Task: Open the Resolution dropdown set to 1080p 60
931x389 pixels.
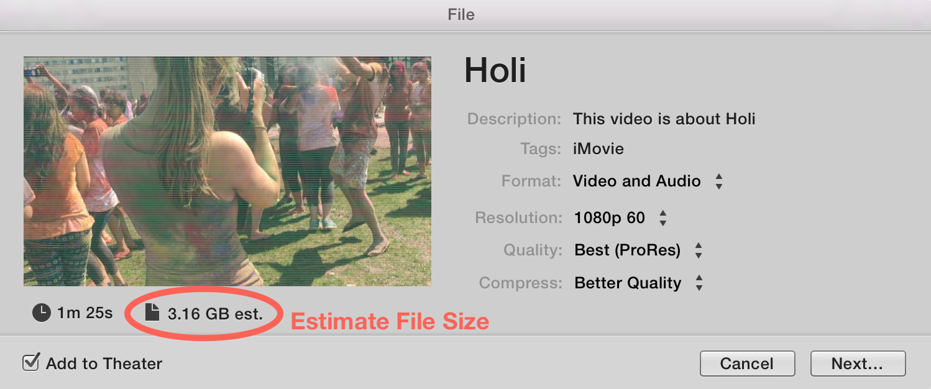Action: point(620,218)
